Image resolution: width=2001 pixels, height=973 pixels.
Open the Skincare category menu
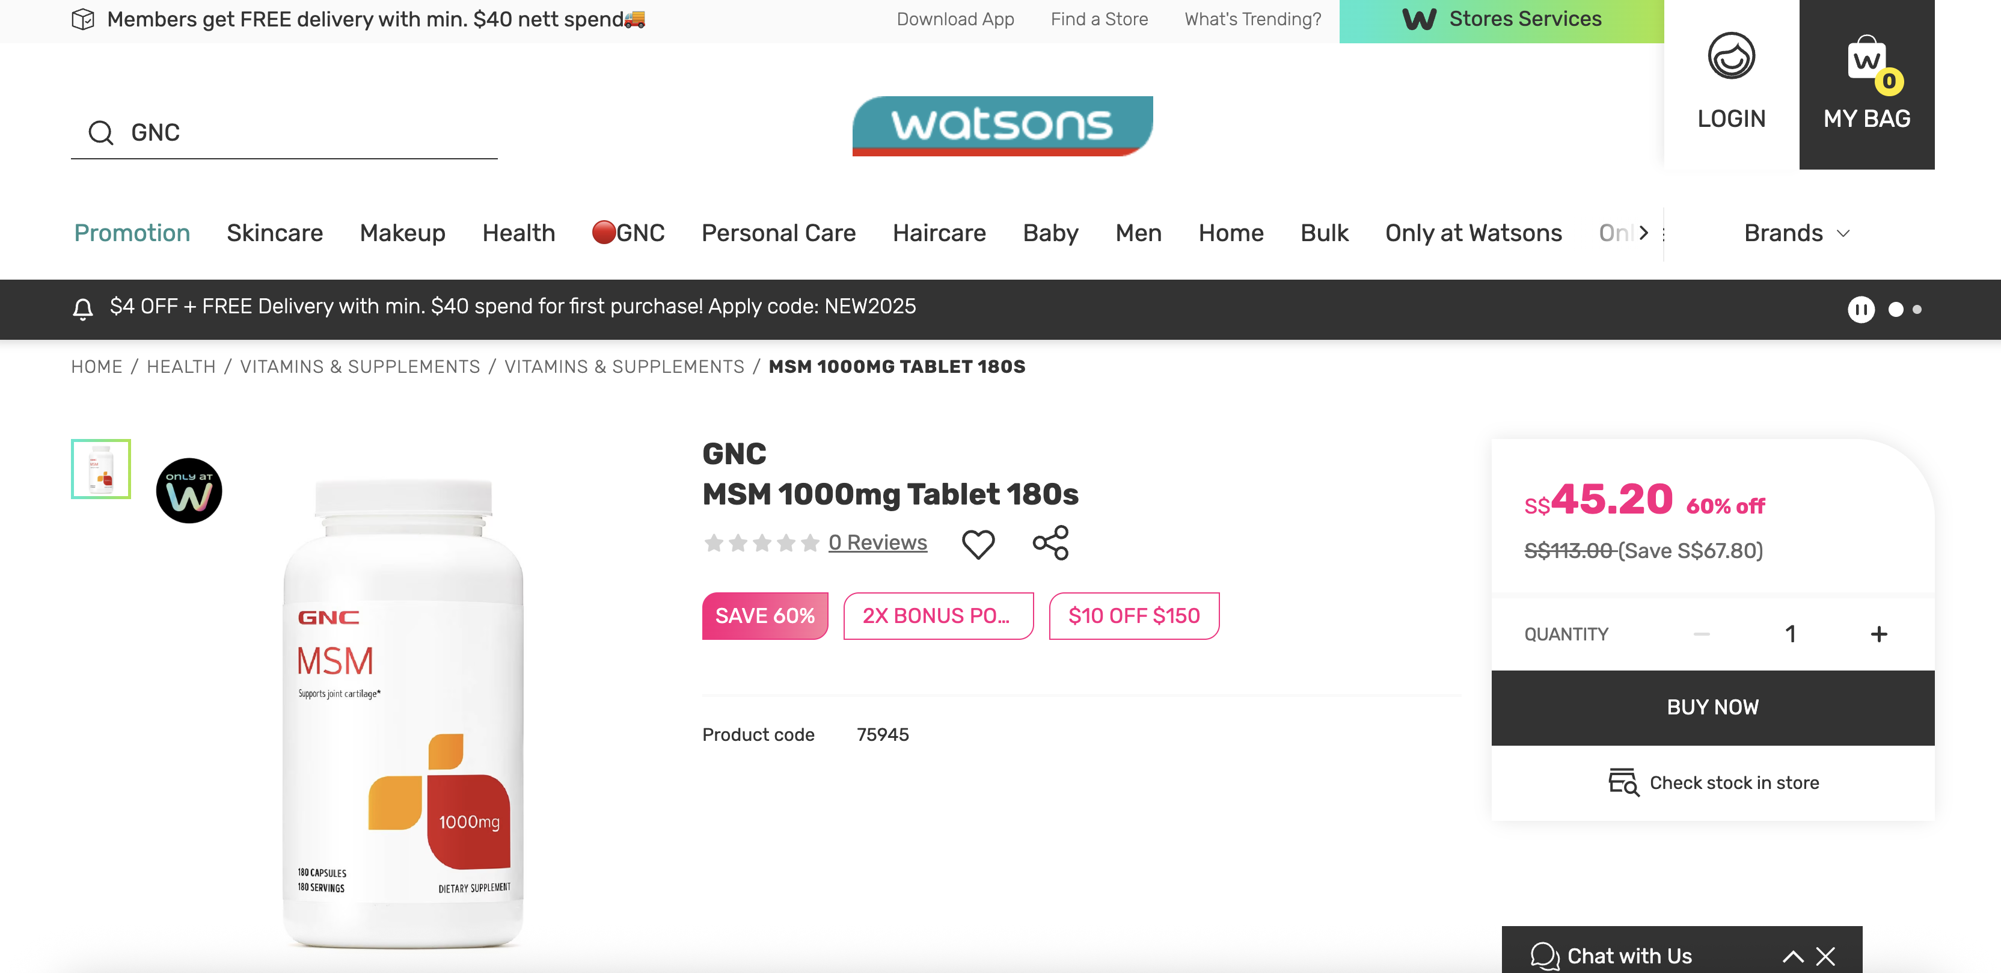274,233
